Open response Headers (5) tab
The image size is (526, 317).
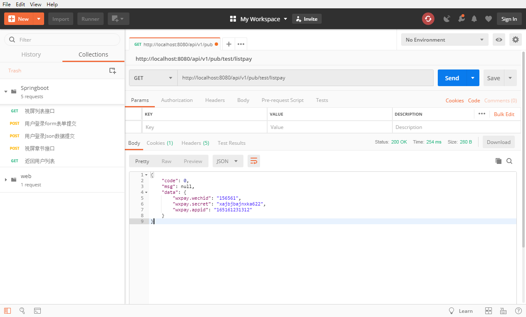pyautogui.click(x=195, y=143)
